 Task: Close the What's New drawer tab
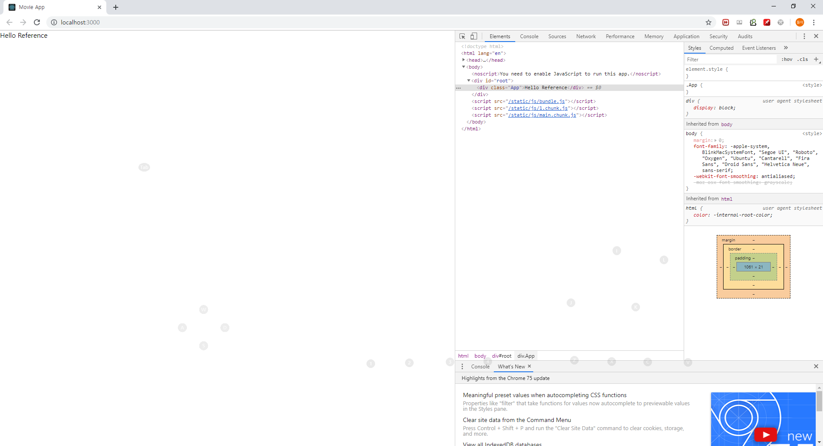tap(529, 366)
